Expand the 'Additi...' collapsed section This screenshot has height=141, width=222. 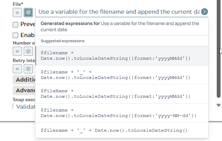point(25,80)
